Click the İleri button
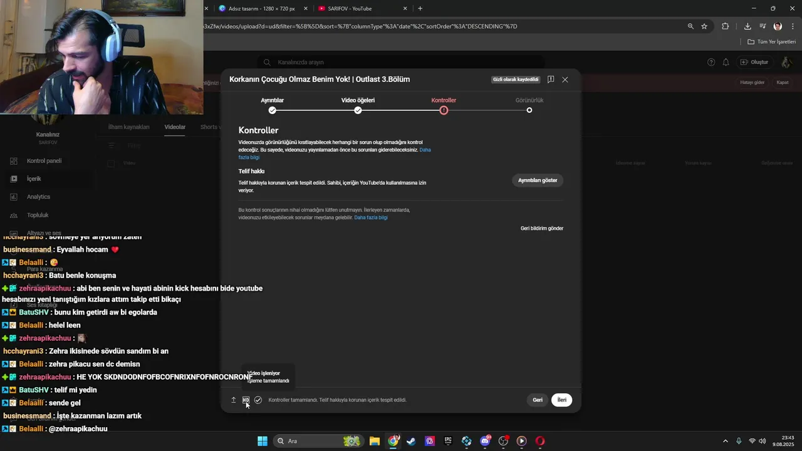This screenshot has width=802, height=451. pyautogui.click(x=561, y=400)
